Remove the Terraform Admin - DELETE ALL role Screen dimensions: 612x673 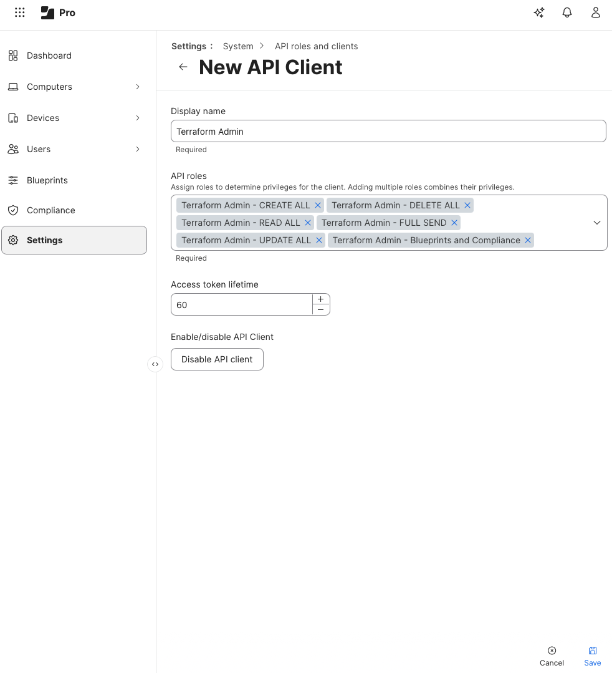pyautogui.click(x=467, y=205)
